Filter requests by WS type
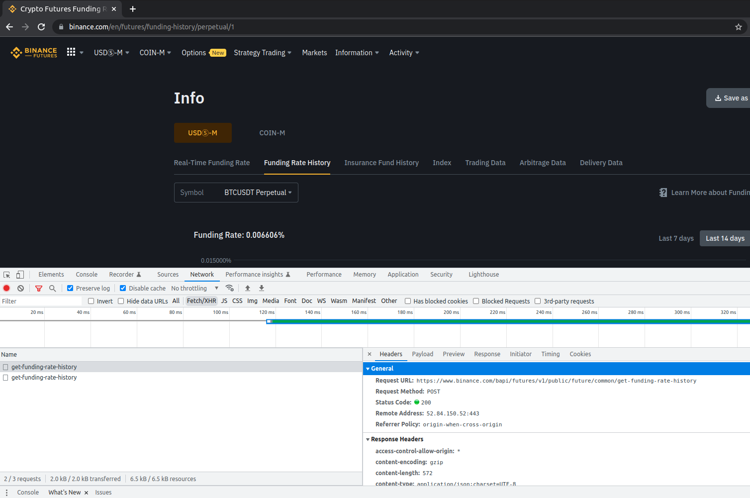750x498 pixels. coord(321,301)
